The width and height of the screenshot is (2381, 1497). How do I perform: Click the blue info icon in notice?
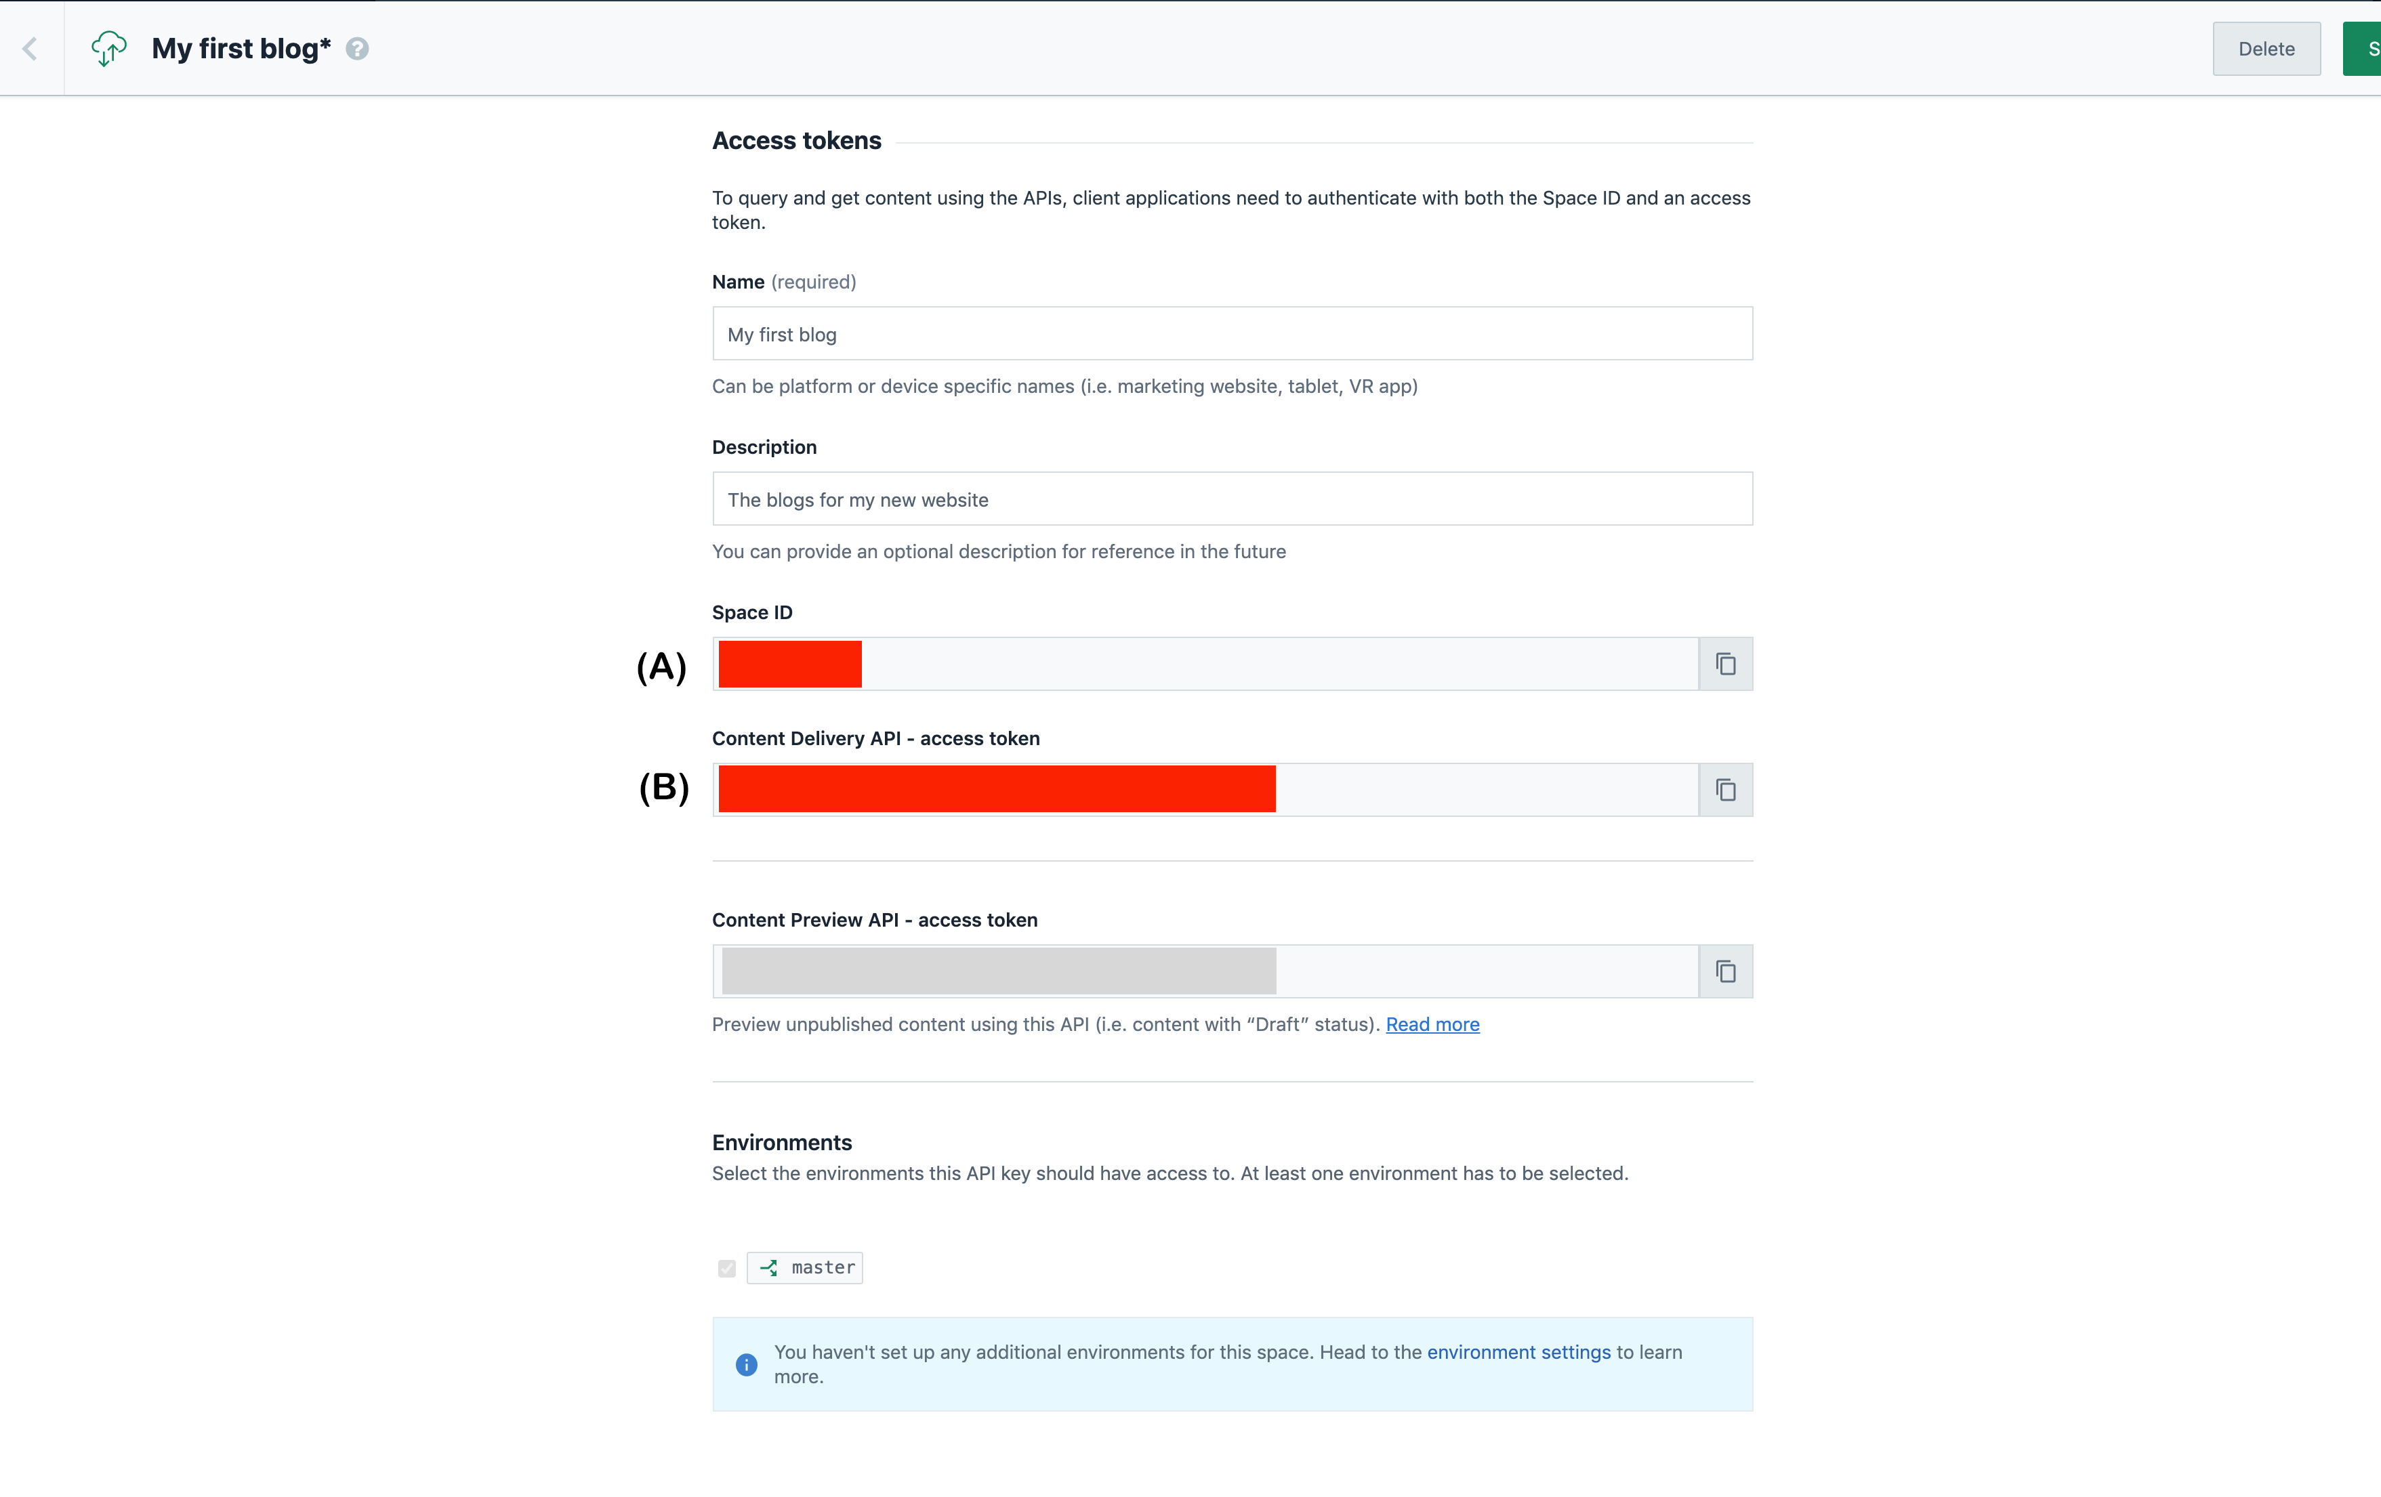(747, 1364)
